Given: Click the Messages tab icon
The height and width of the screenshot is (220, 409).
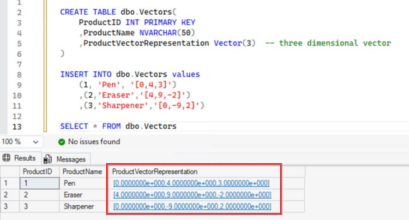Looking at the screenshot, I should 47,159.
